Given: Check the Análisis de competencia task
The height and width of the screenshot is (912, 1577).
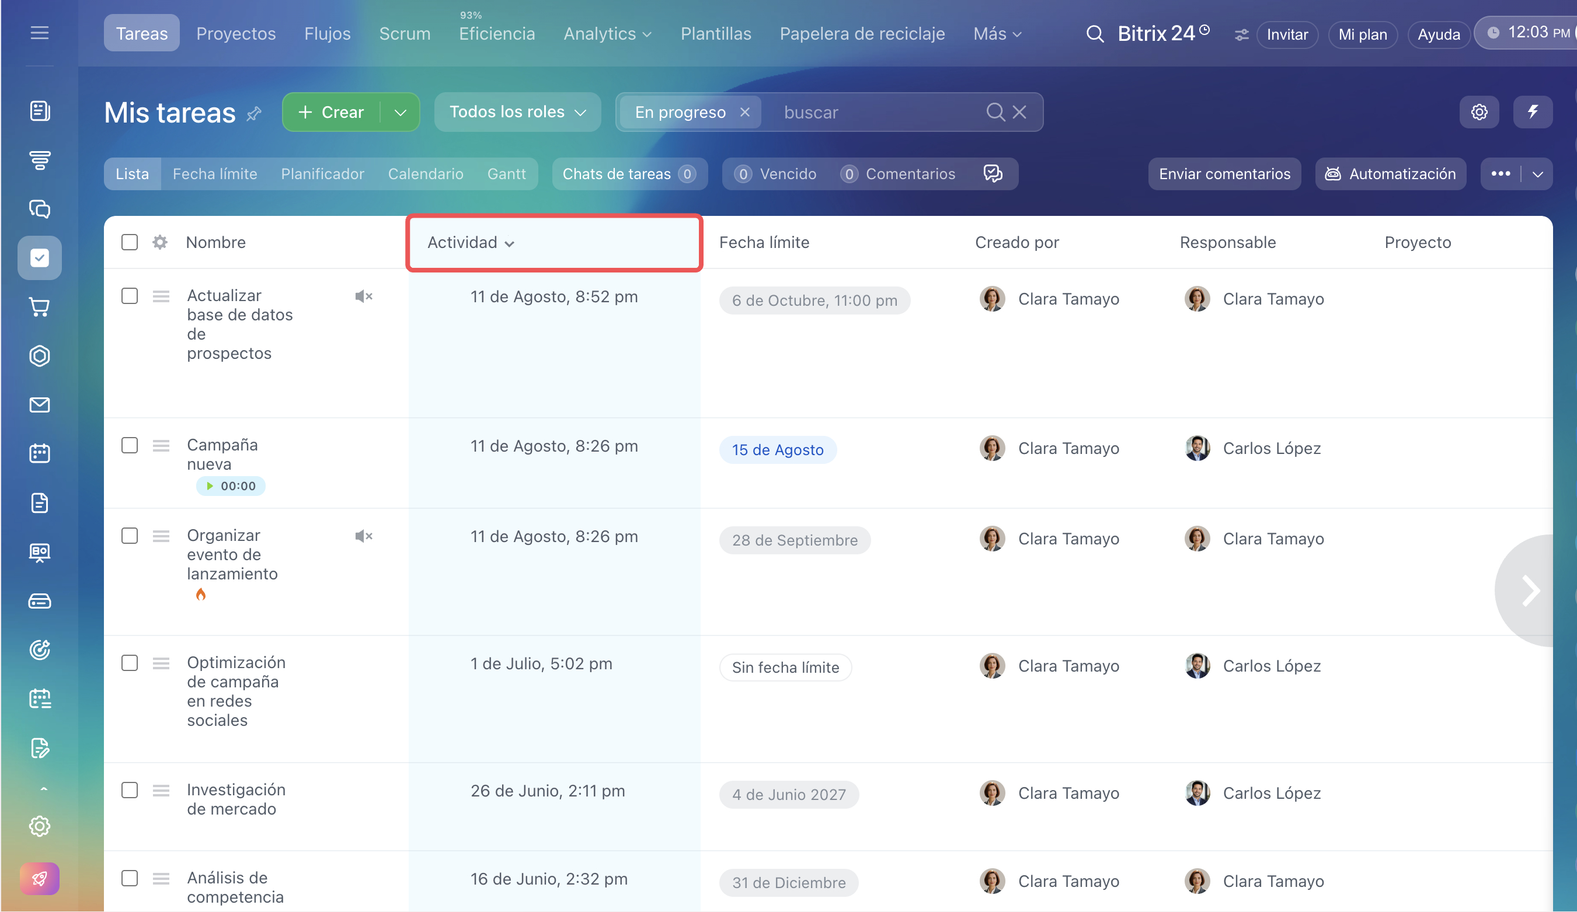Looking at the screenshot, I should pos(130,878).
